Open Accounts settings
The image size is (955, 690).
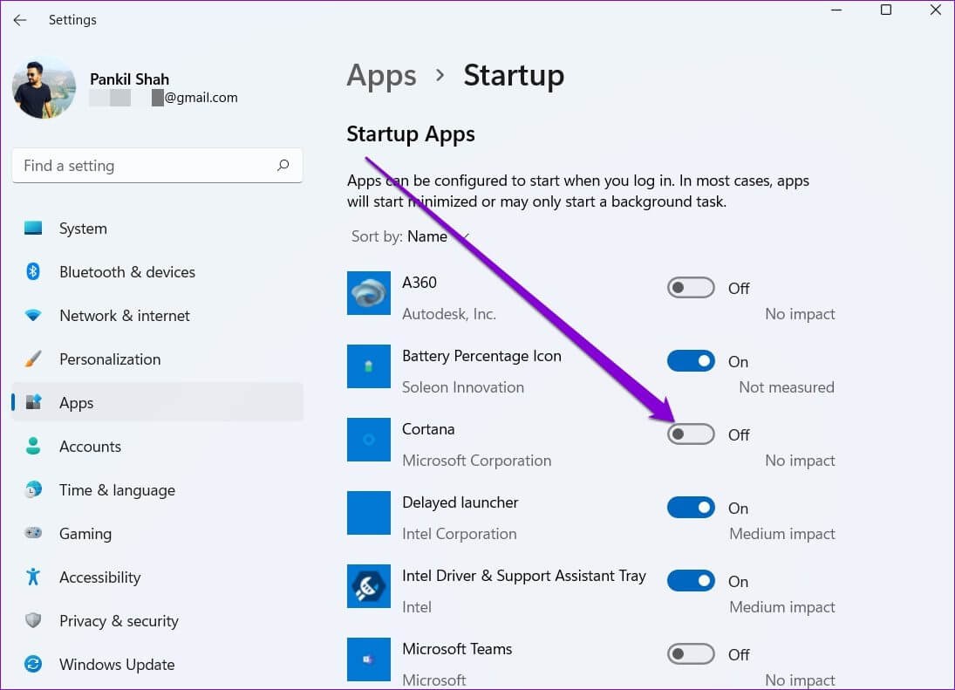tap(157, 446)
